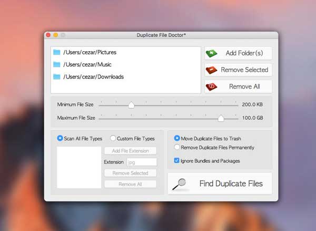Click the green Add Folder(s) icon
Viewport: 316px width, 231px height.
pos(211,53)
